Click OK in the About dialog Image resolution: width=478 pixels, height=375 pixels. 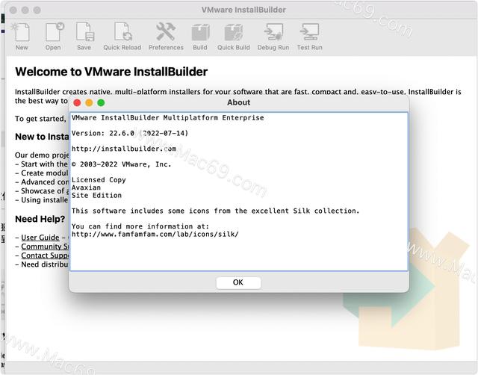pos(238,282)
